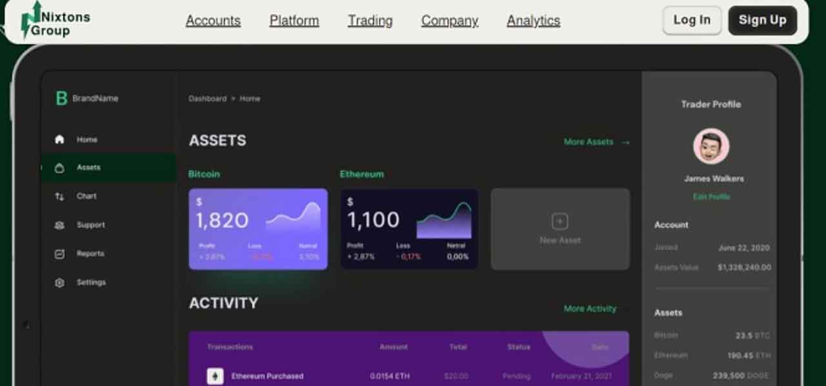Open the Reports icon in sidebar

60,254
